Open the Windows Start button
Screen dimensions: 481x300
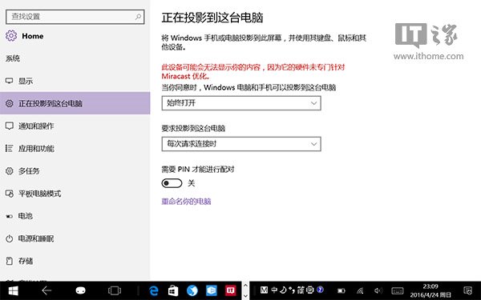(13, 290)
